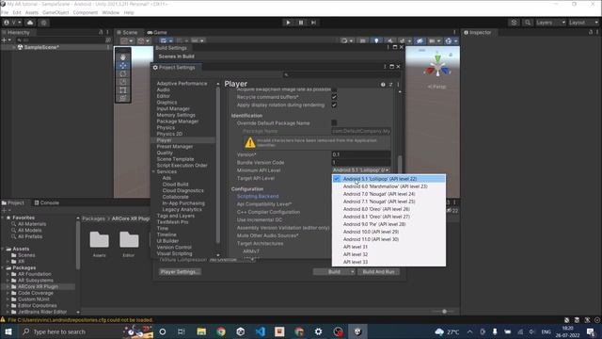This screenshot has width=602, height=339.
Task: Open the Assets menu in the menu bar
Action: (x=31, y=12)
